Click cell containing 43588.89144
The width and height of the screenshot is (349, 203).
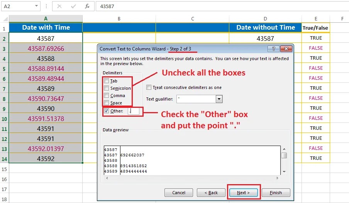click(x=46, y=69)
